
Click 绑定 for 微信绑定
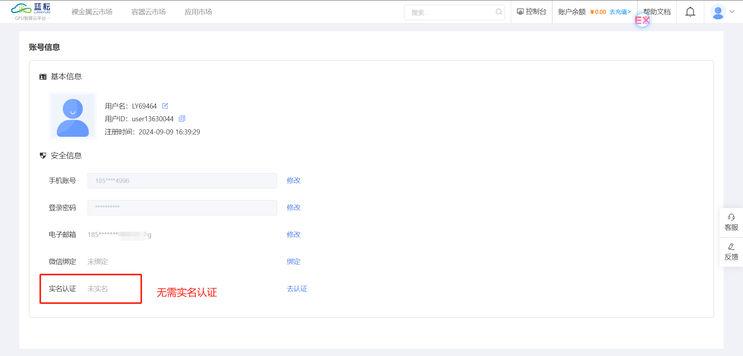click(x=294, y=261)
